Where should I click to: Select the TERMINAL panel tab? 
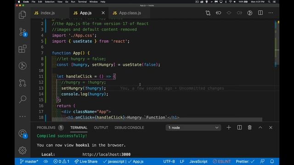[79, 127]
